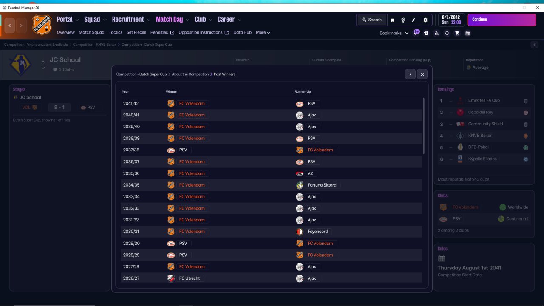This screenshot has height=306, width=544.
Task: Click the Feyenoord runner-up name
Action: pyautogui.click(x=317, y=232)
